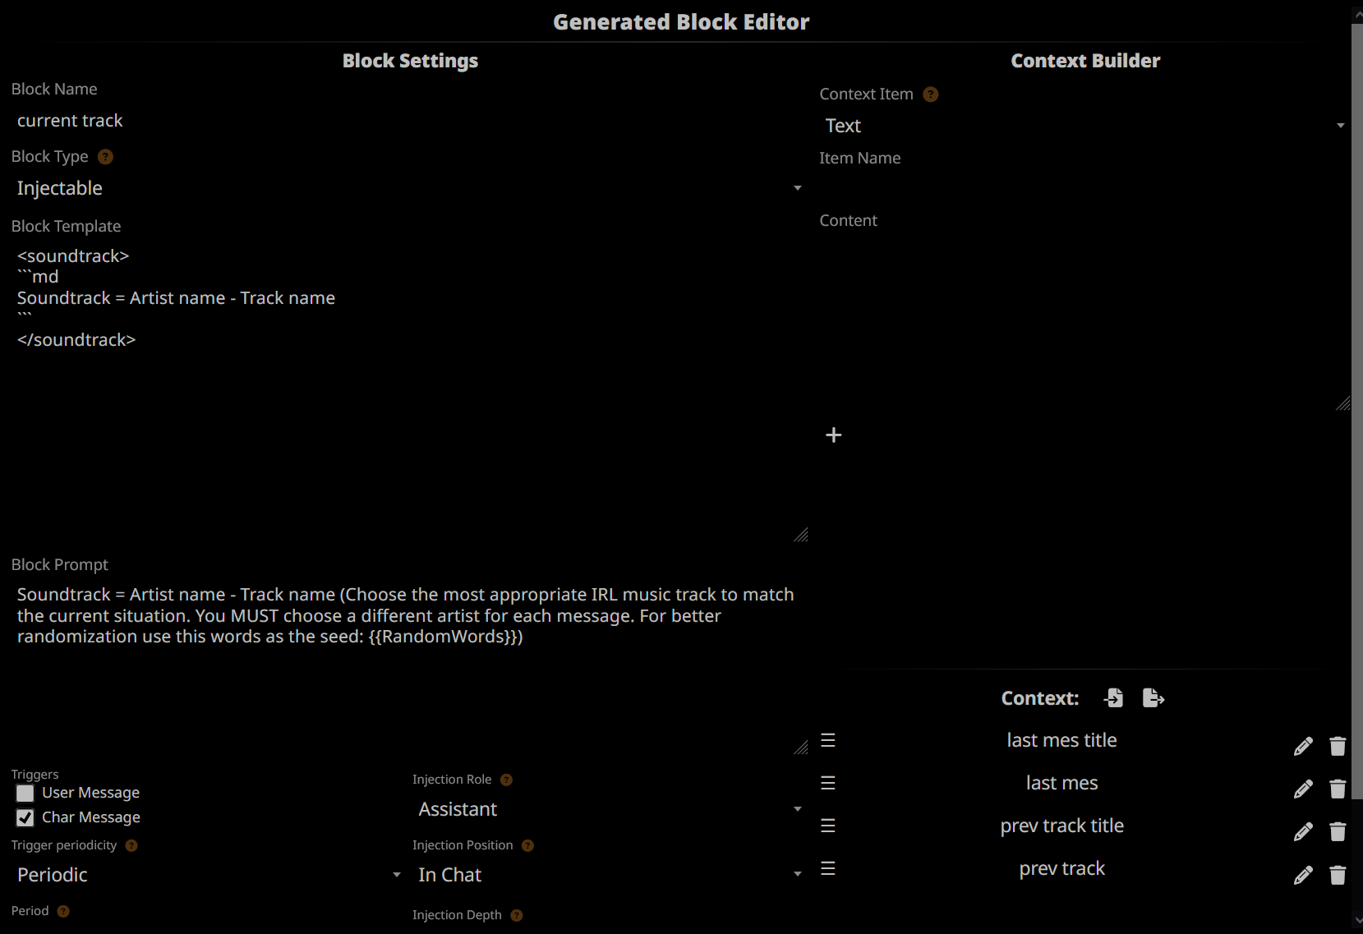This screenshot has width=1363, height=934.
Task: Focus the Item Name input field
Action: tap(1085, 188)
